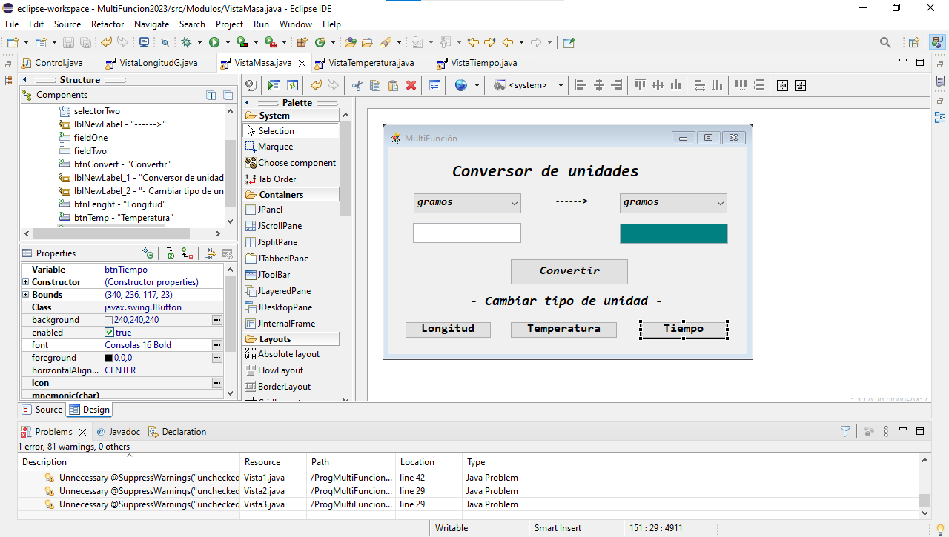
Task: Open the <system> look-and-feel dropdown
Action: [529, 85]
